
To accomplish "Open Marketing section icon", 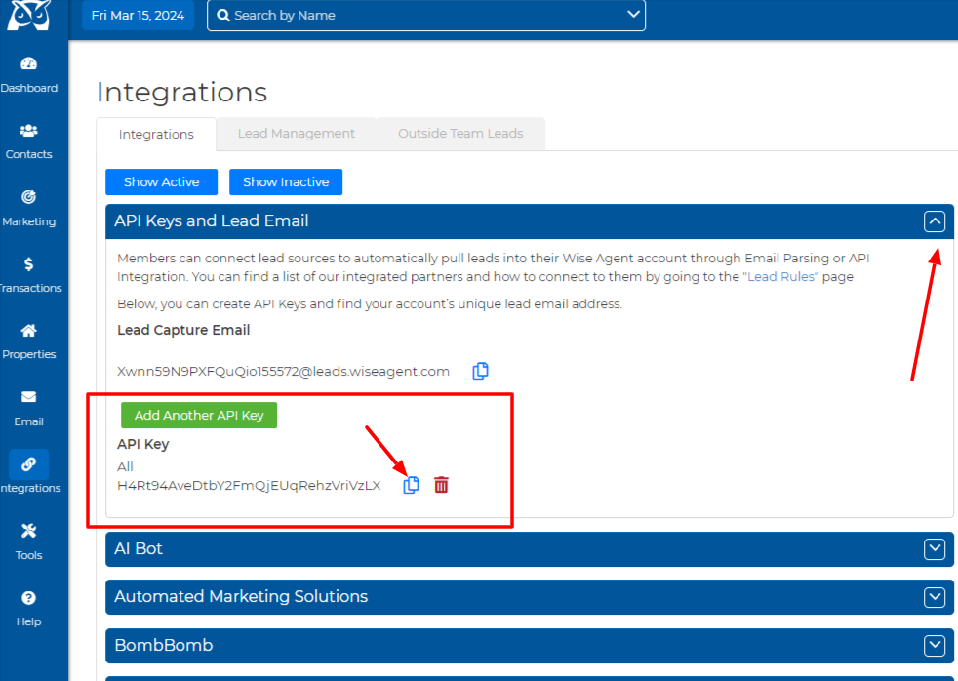I will point(28,197).
